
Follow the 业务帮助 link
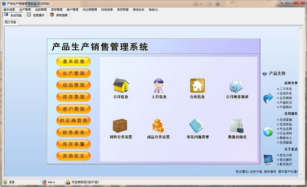[286, 98]
